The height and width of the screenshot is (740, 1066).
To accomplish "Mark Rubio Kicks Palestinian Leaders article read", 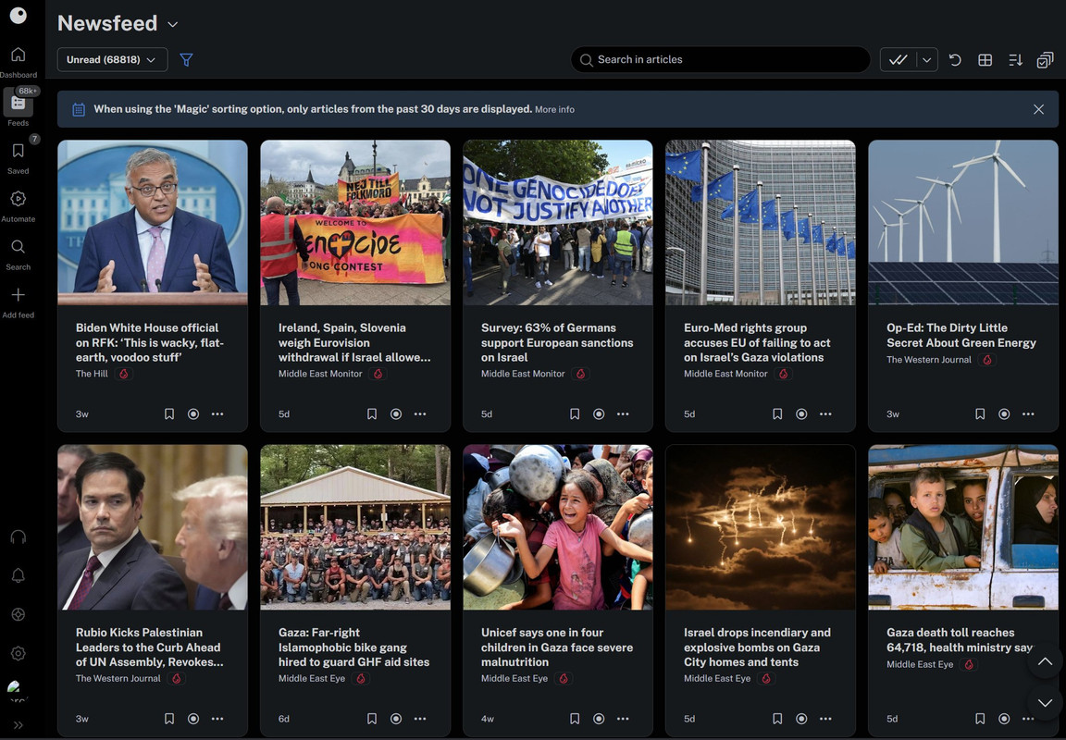I will point(193,718).
